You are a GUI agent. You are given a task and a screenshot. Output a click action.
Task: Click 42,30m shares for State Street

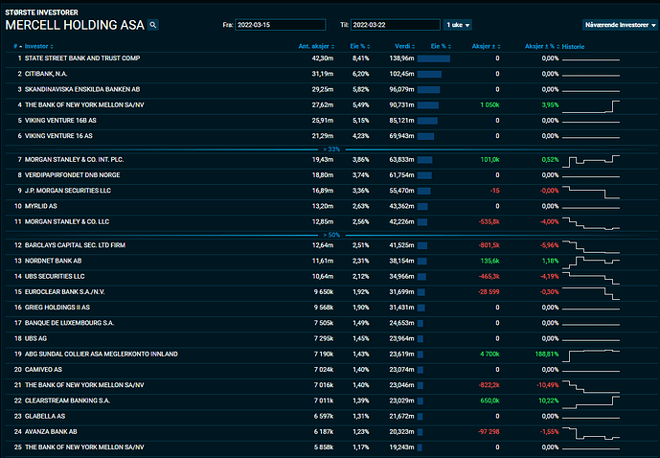pyautogui.click(x=323, y=58)
